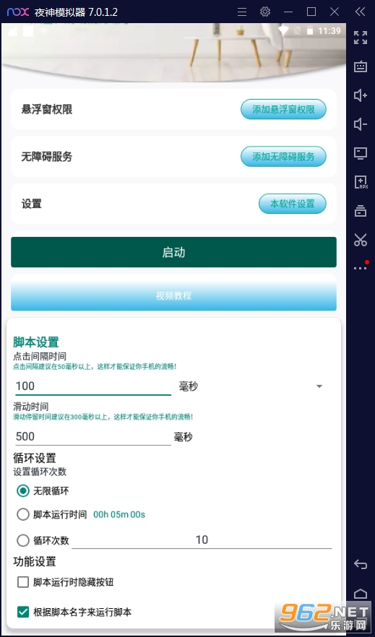Click the 点击间隔时间 label

(40, 357)
